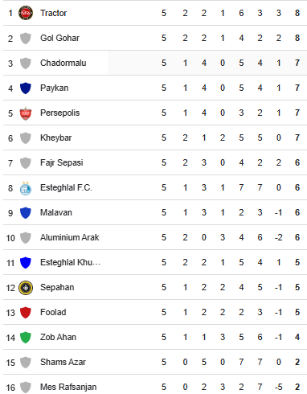The width and height of the screenshot is (307, 394).
Task: Click the Persepolis red crest icon
Action: tap(26, 113)
